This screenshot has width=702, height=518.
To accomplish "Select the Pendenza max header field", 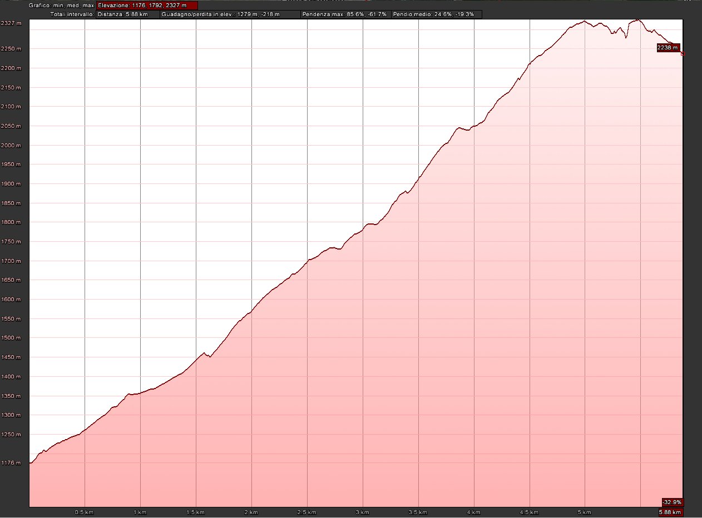I will coord(345,14).
